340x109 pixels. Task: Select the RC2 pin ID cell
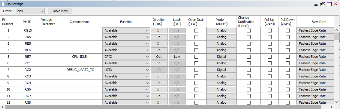27,70
